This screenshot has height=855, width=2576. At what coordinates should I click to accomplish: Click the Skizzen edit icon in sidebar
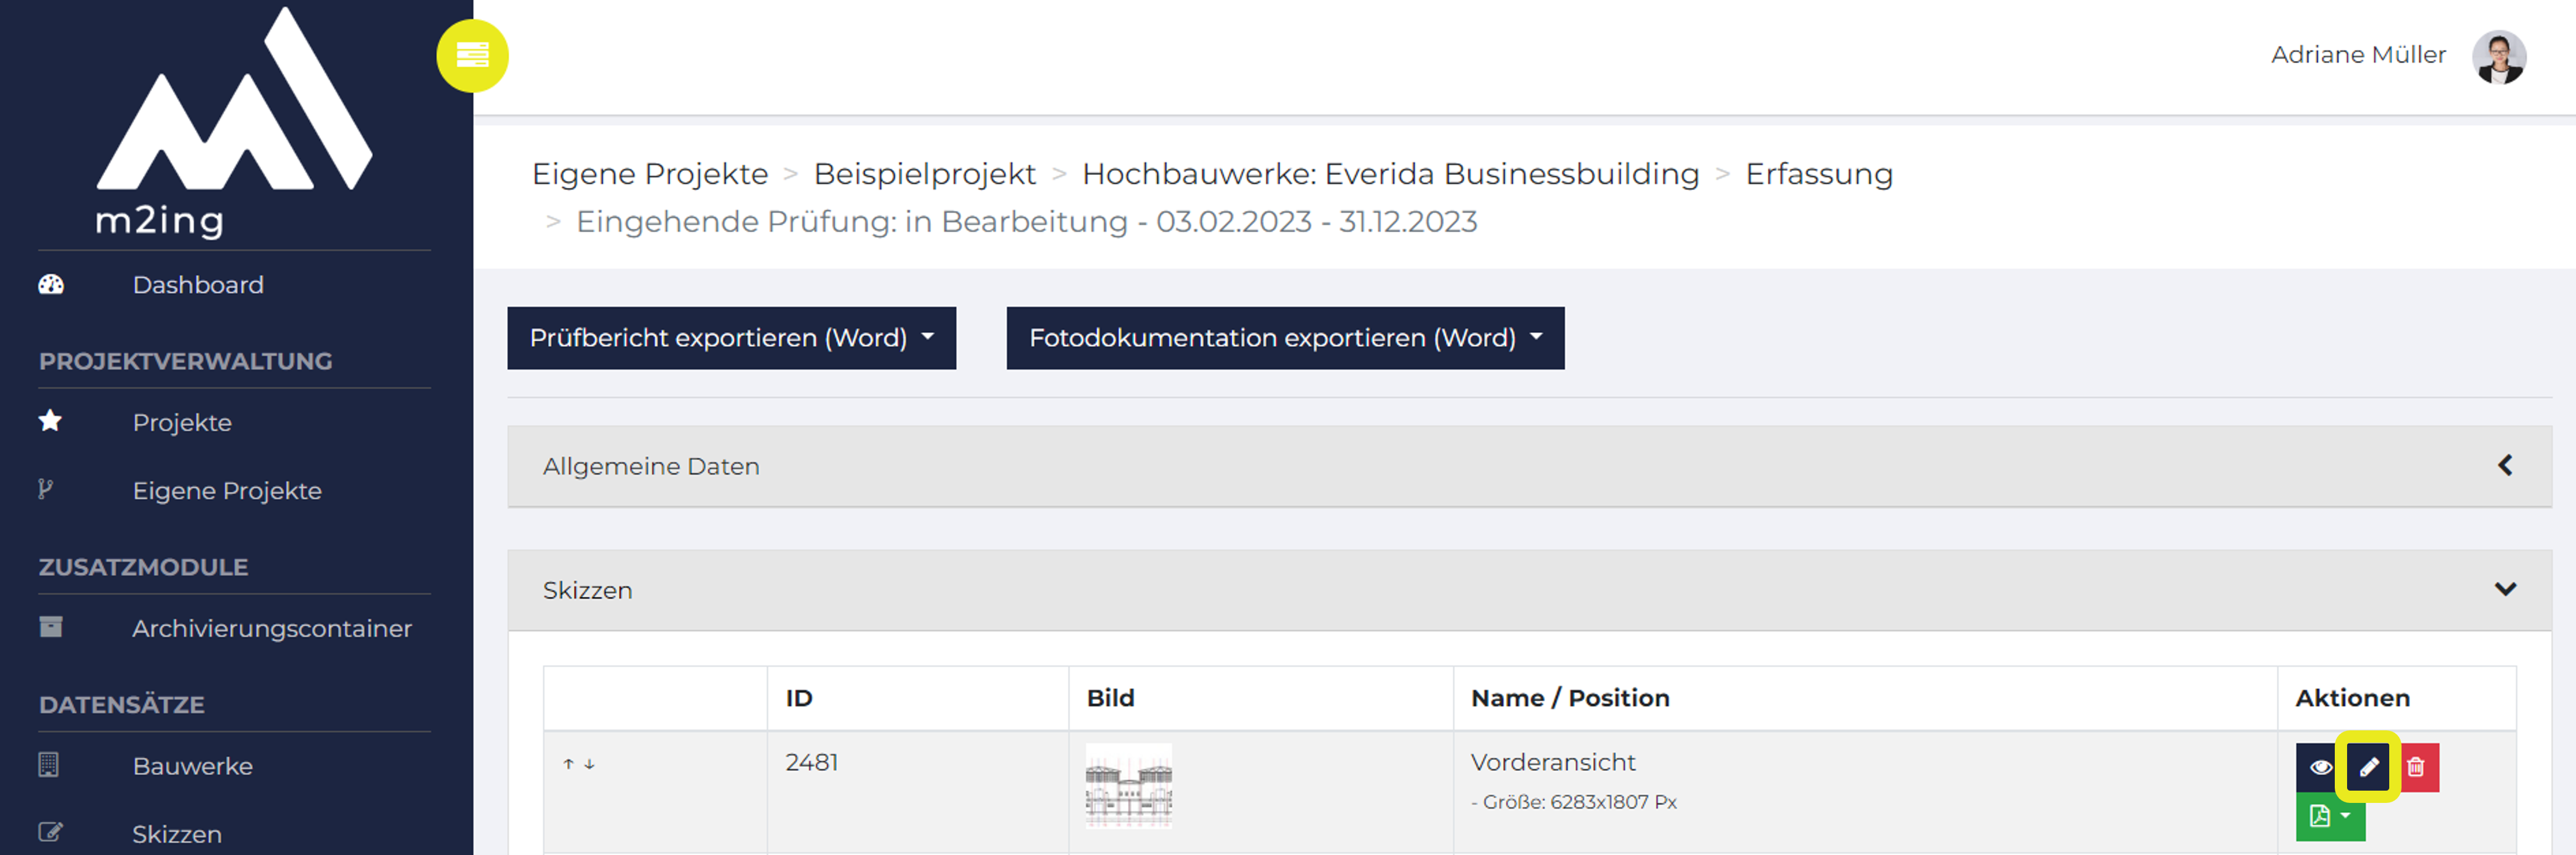pyautogui.click(x=50, y=832)
